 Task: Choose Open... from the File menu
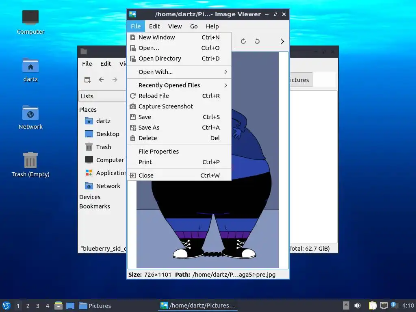(179, 48)
